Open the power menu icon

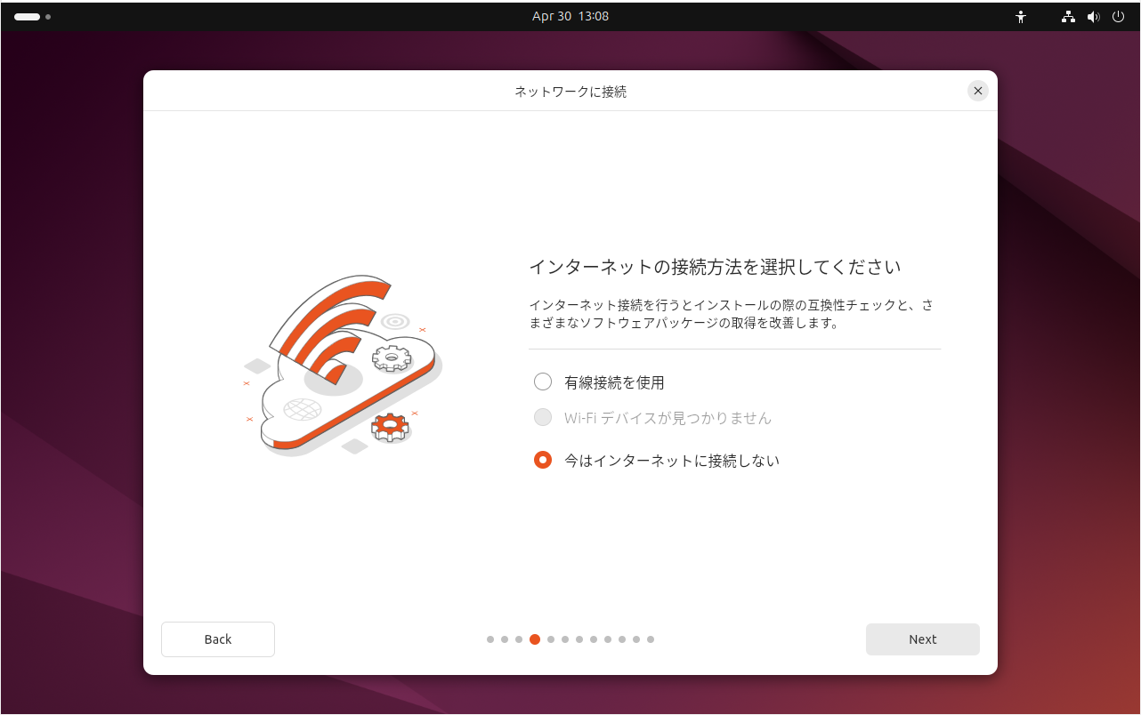click(1119, 16)
